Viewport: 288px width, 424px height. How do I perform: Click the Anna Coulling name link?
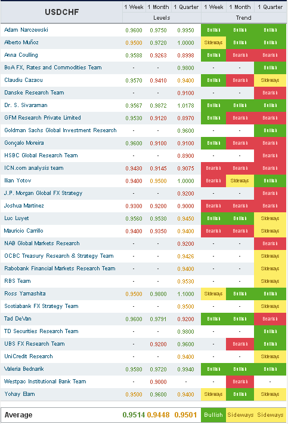(x=21, y=55)
